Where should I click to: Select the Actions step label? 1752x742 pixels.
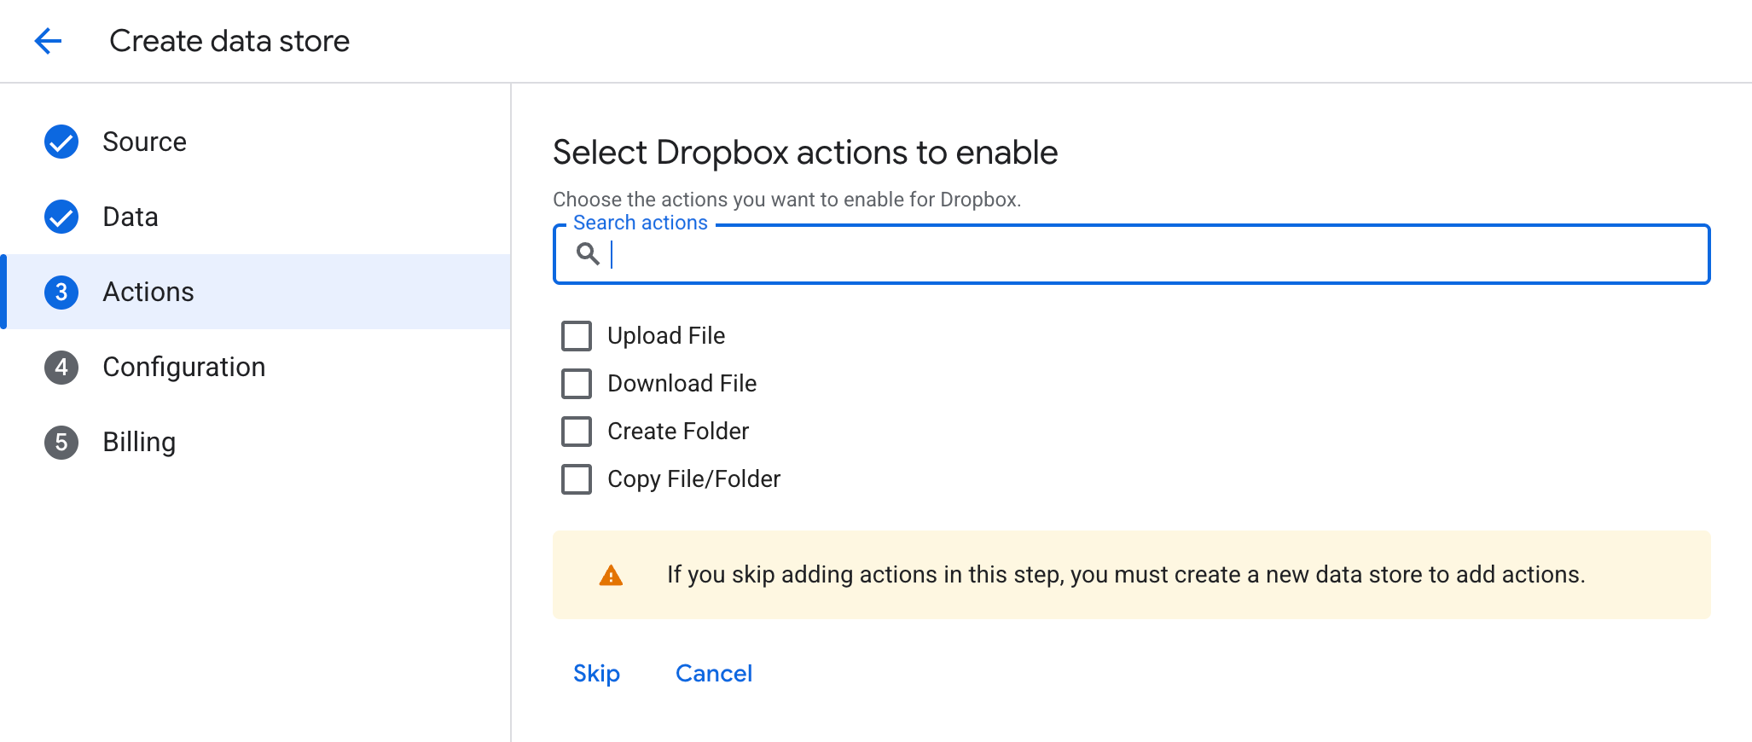click(148, 292)
